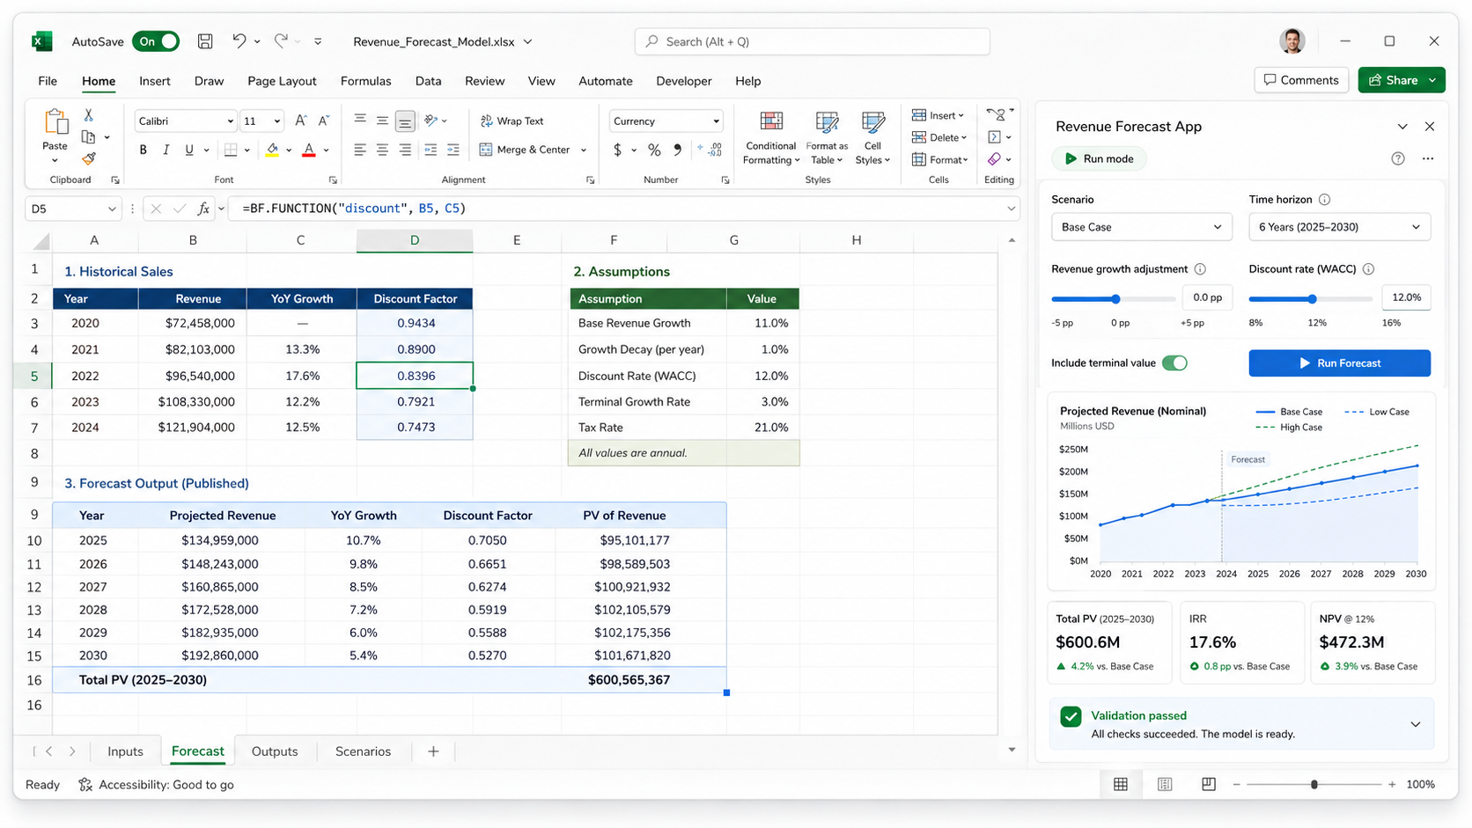Toggle left text alignment
1472x828 pixels.
(x=360, y=150)
